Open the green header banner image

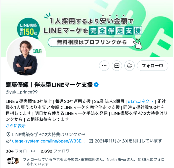point(87,28)
